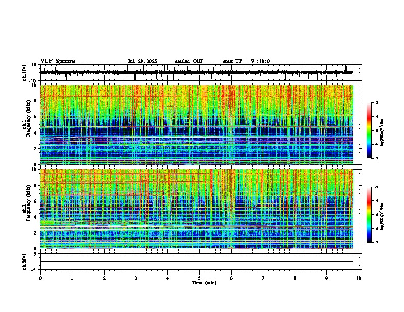Screen dimensions: 404x312
Task: Click the ch.1 color scale bar
Action: point(369,131)
